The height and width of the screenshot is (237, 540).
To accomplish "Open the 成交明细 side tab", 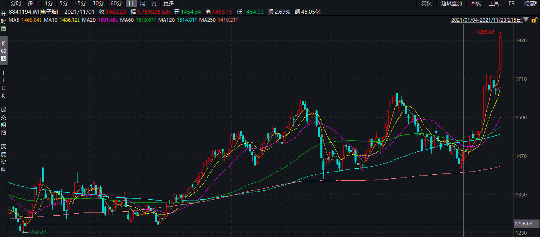I will [x=4, y=121].
